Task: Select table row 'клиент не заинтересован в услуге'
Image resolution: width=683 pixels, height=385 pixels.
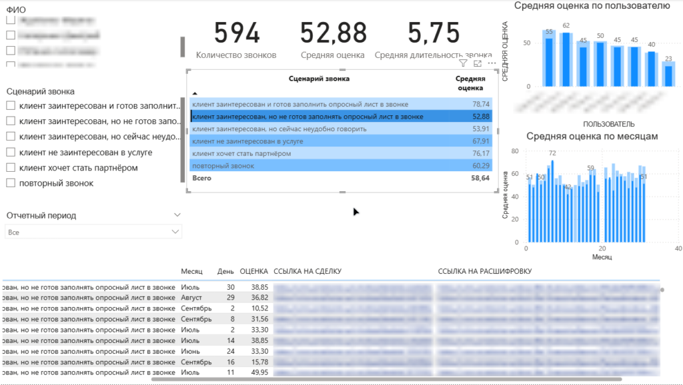Action: (341, 141)
